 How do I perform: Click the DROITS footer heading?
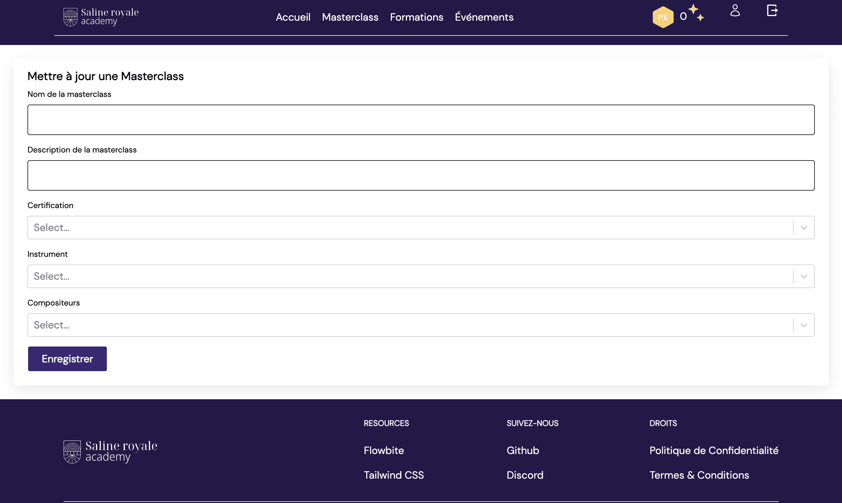click(663, 423)
